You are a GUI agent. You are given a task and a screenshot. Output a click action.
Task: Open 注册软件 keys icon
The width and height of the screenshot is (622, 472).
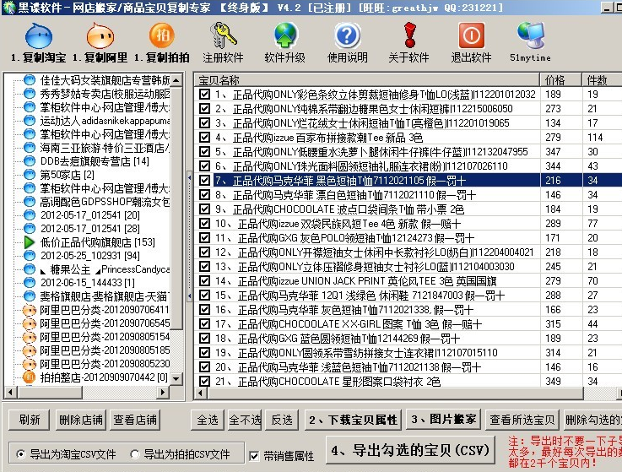pyautogui.click(x=223, y=35)
